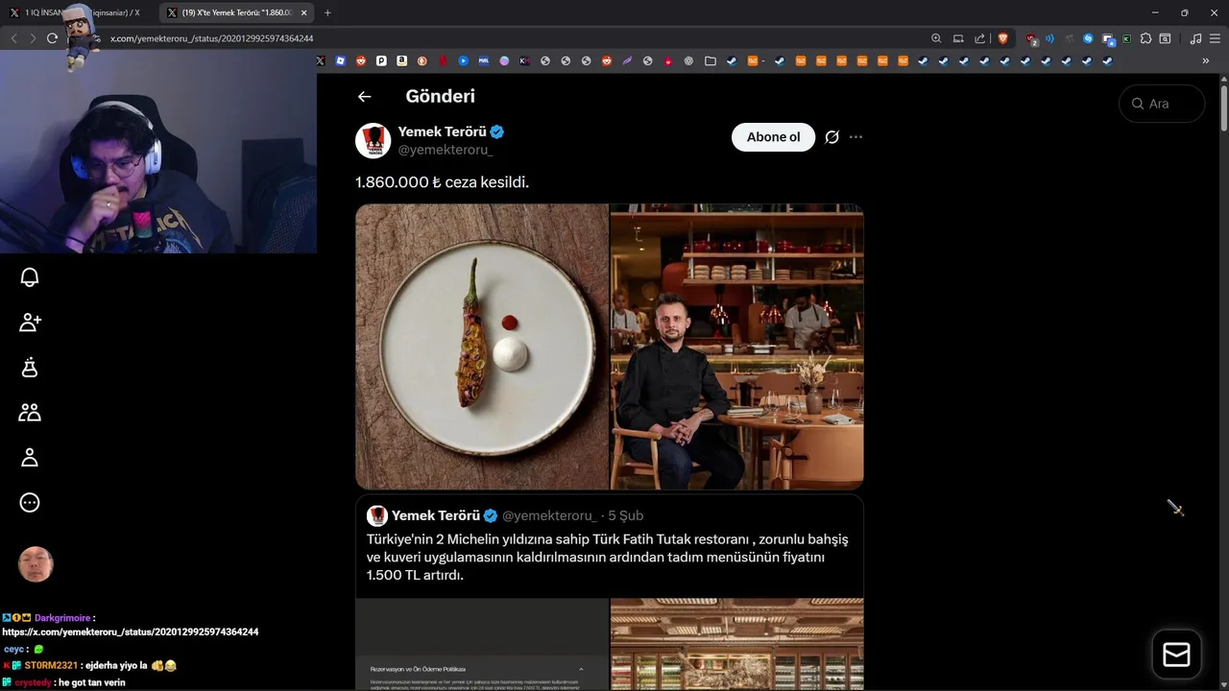Open the DuckDuckGo bookmark icon

tap(422, 60)
